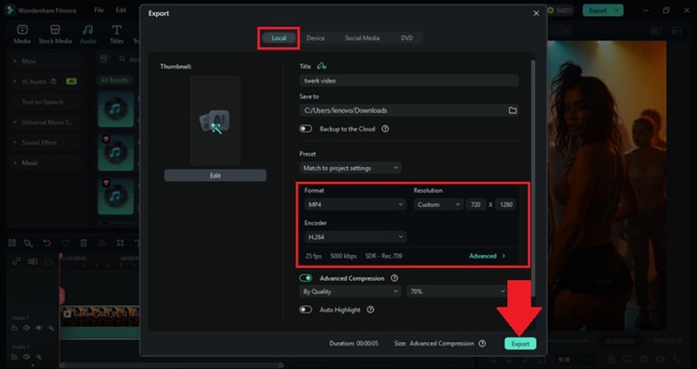Click the AI title generator icon beside Title
The width and height of the screenshot is (697, 369).
pos(321,66)
